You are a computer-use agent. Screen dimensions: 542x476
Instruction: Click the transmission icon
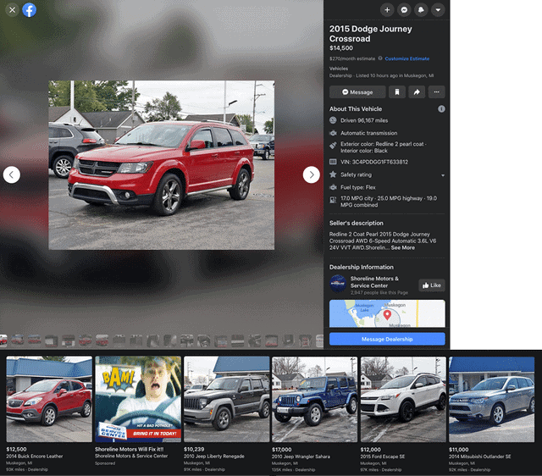(x=333, y=133)
